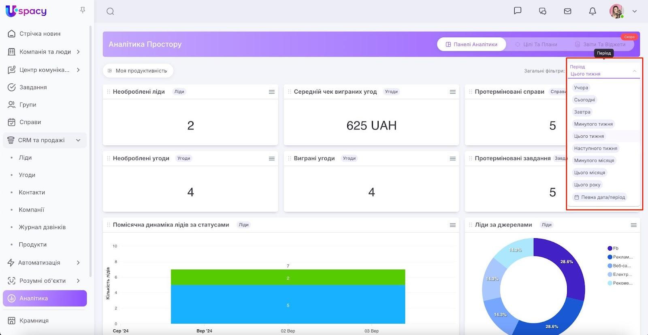Open Компанії under CRM
This screenshot has height=335, width=648.
click(32, 210)
